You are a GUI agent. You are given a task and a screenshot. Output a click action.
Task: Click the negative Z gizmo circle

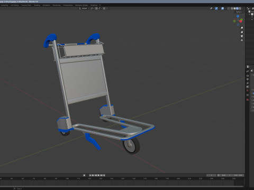point(238,25)
